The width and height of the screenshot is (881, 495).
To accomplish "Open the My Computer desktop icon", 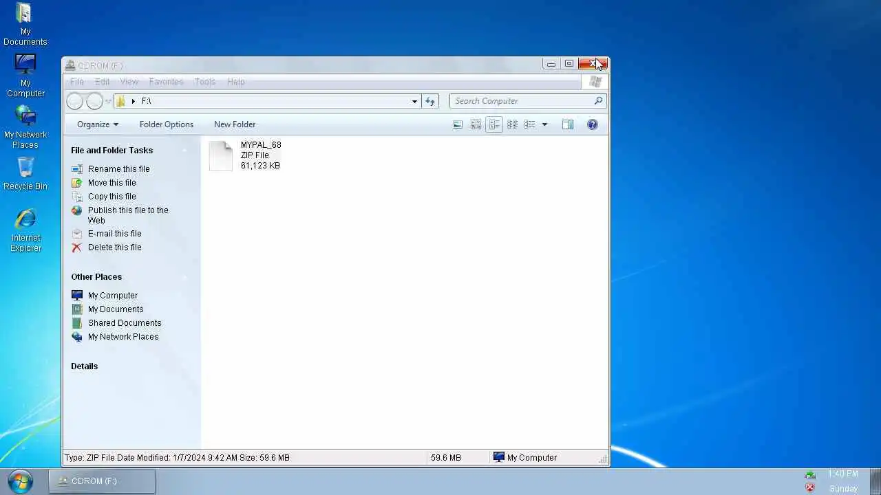I will (25, 76).
